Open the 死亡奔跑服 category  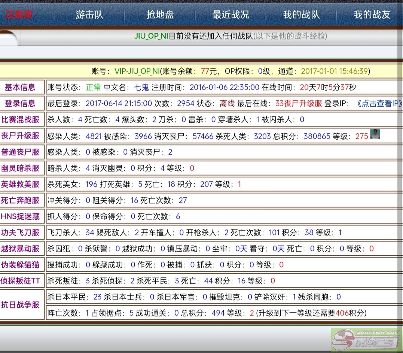pos(20,200)
